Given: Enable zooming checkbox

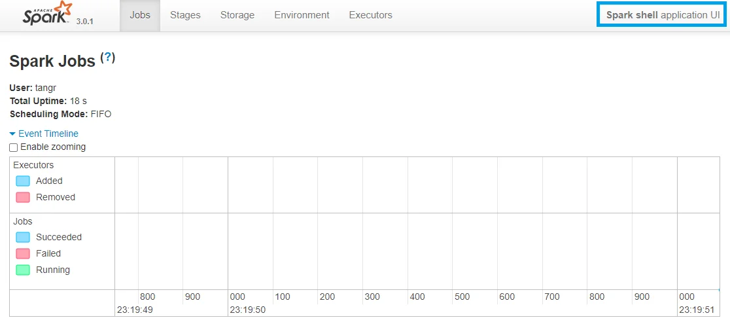Looking at the screenshot, I should pyautogui.click(x=14, y=147).
